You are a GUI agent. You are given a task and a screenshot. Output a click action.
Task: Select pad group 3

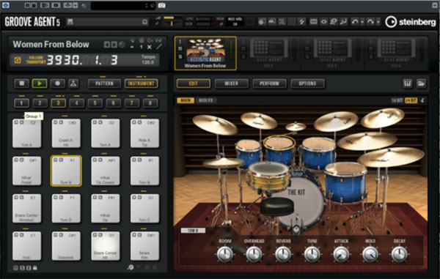pos(58,103)
